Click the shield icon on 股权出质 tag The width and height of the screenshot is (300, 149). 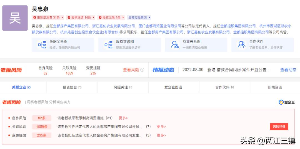coord(100,18)
